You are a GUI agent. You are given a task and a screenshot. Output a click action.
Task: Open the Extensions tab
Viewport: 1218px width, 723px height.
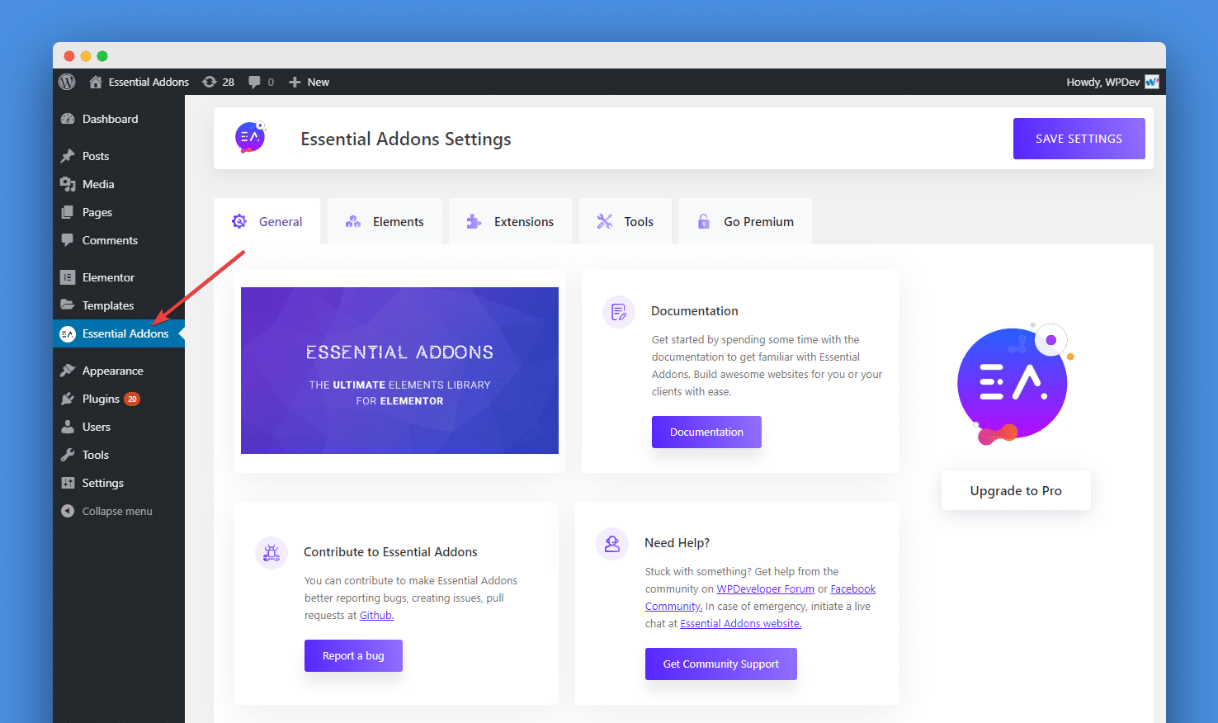pos(510,221)
